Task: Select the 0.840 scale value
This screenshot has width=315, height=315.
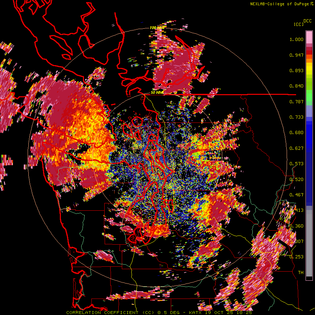Action: tap(296, 86)
